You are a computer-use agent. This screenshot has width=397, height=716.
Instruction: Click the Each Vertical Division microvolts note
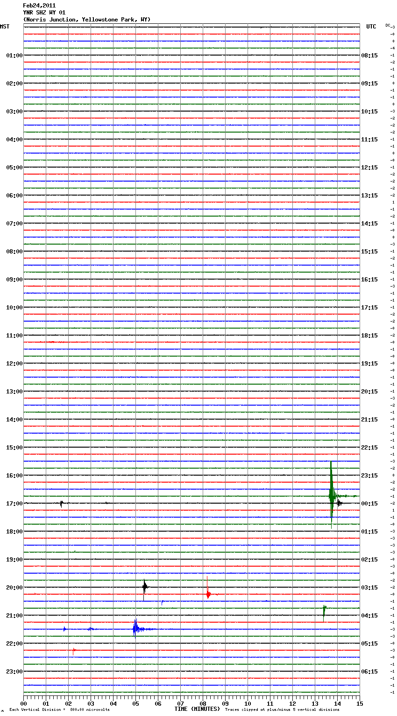pos(59,710)
